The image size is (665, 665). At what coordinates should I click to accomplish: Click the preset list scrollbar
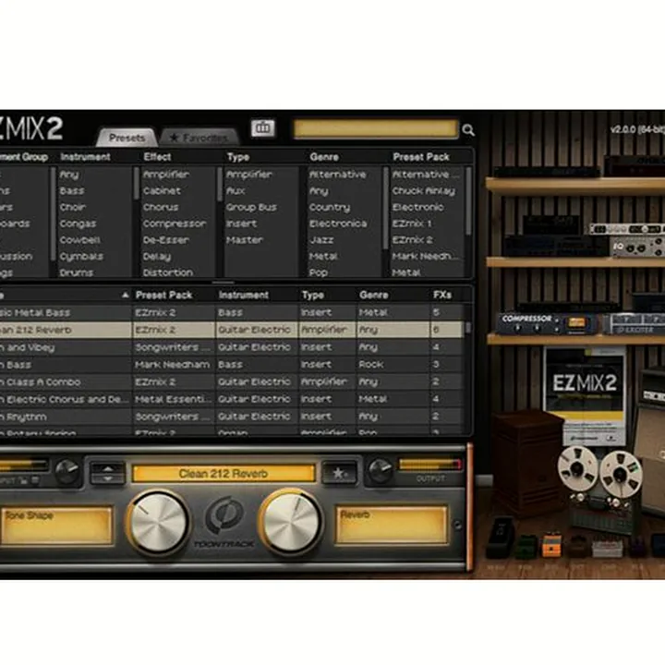pyautogui.click(x=468, y=327)
